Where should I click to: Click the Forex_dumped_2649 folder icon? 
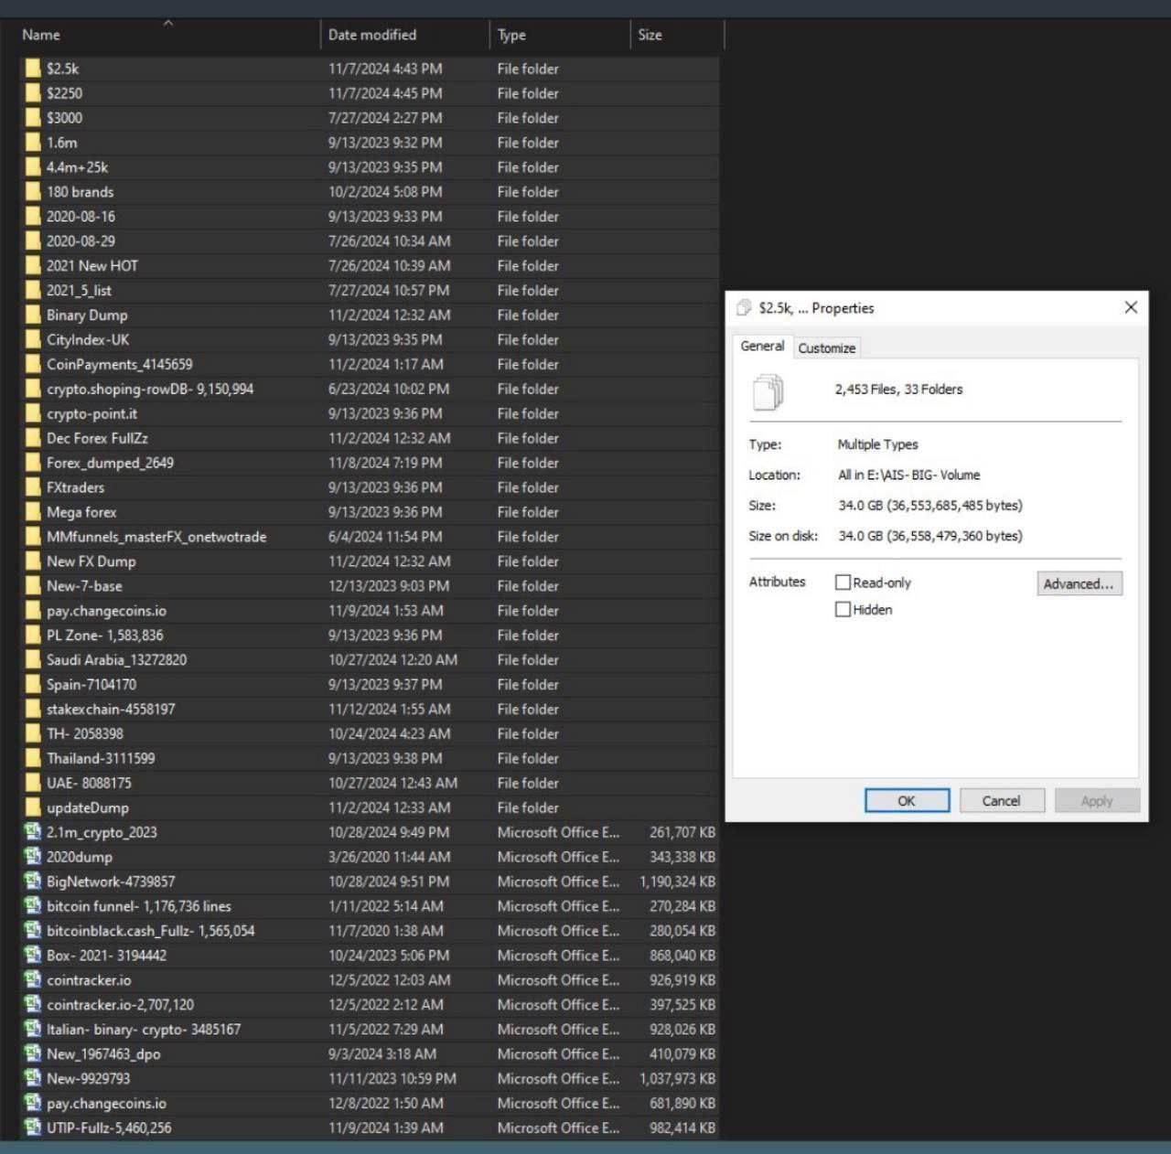click(33, 463)
